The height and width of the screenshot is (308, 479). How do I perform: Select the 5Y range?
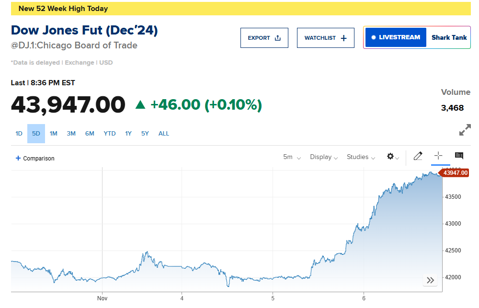tap(145, 134)
